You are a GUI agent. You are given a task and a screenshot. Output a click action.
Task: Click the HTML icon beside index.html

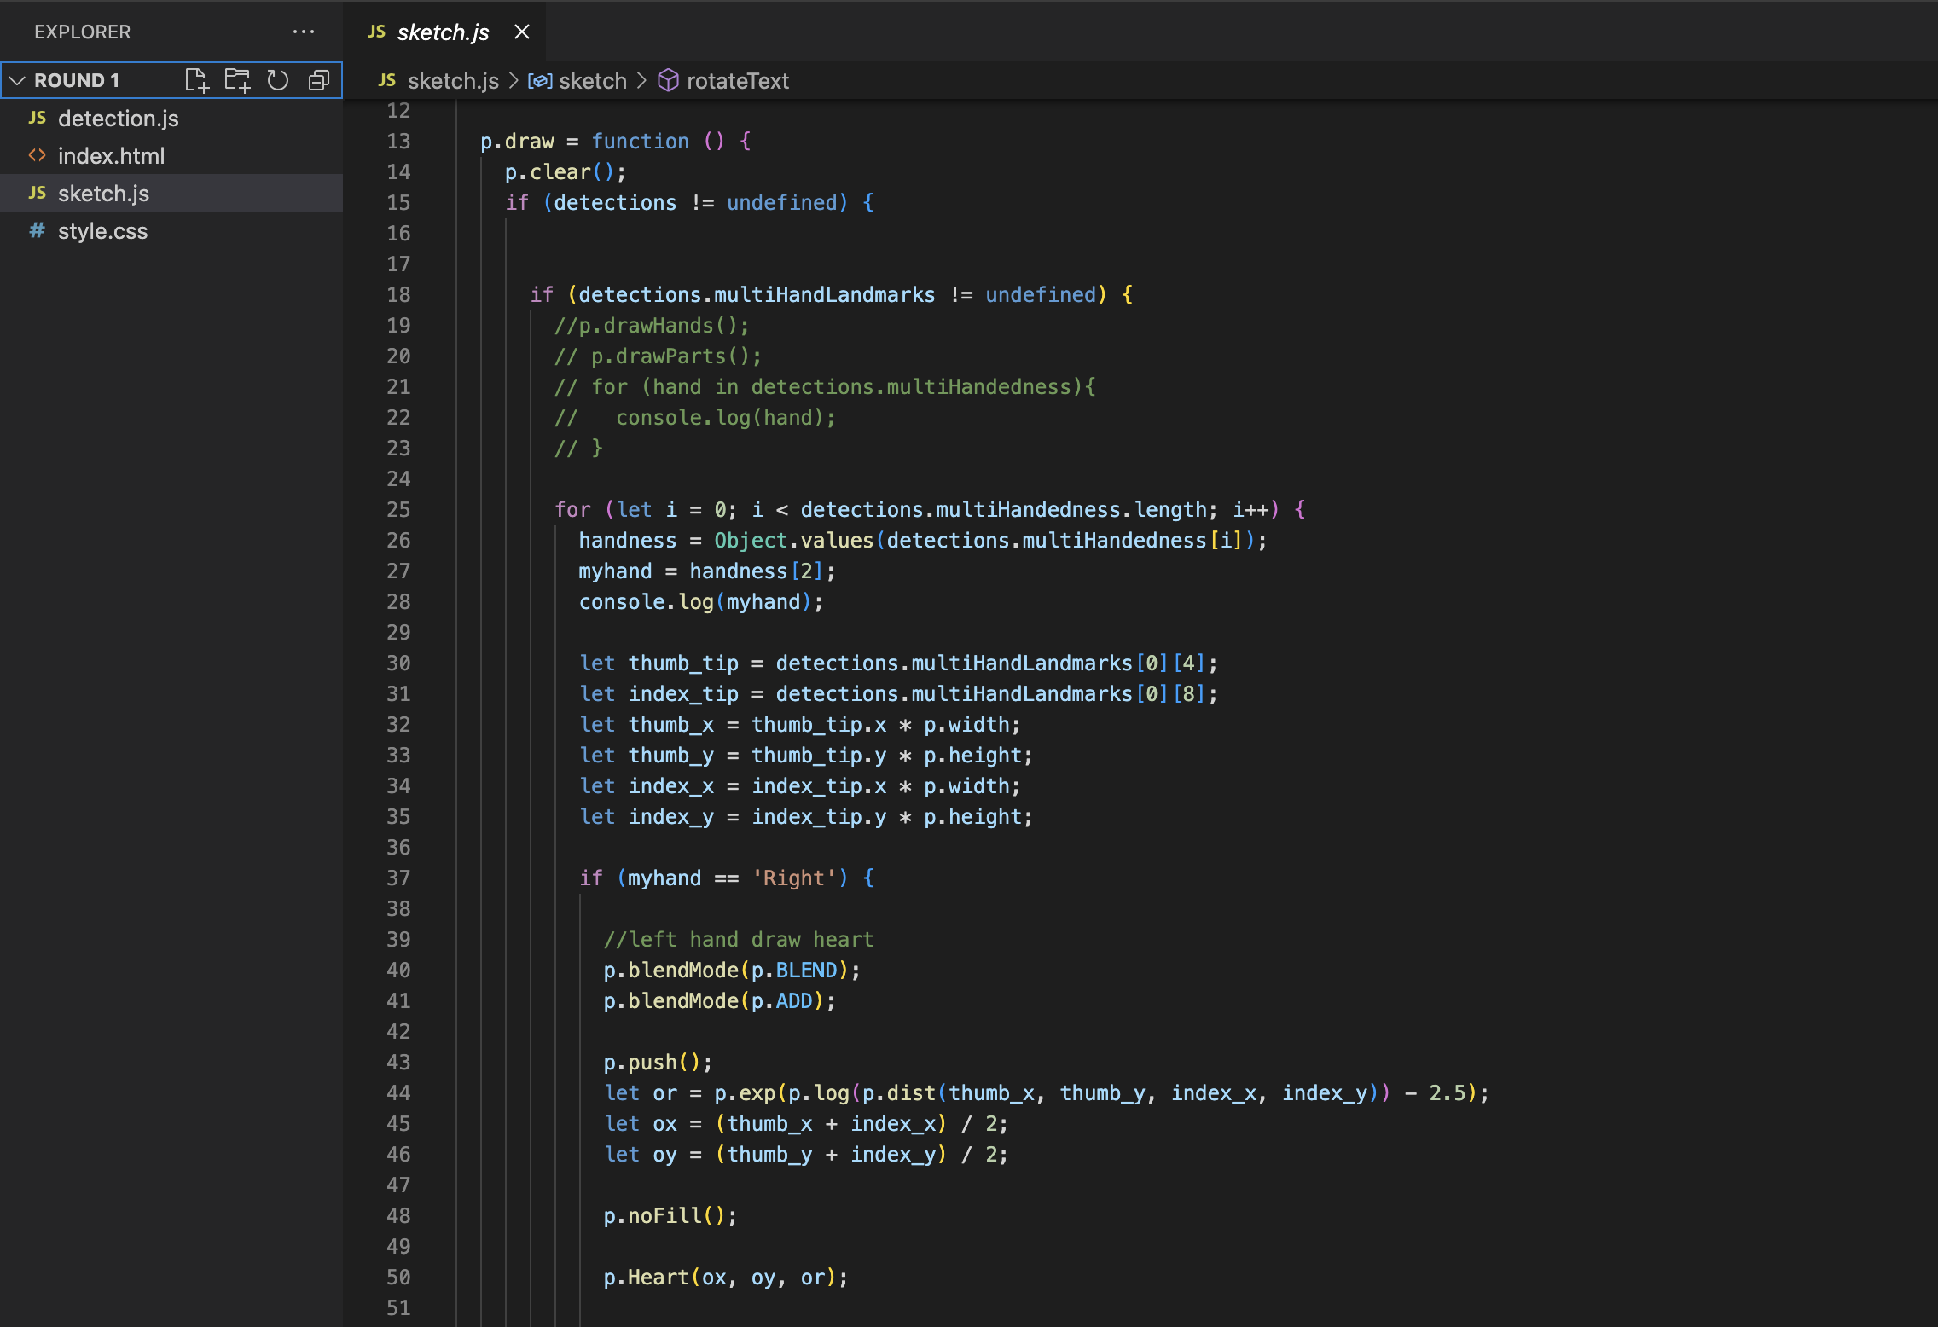pyautogui.click(x=37, y=155)
